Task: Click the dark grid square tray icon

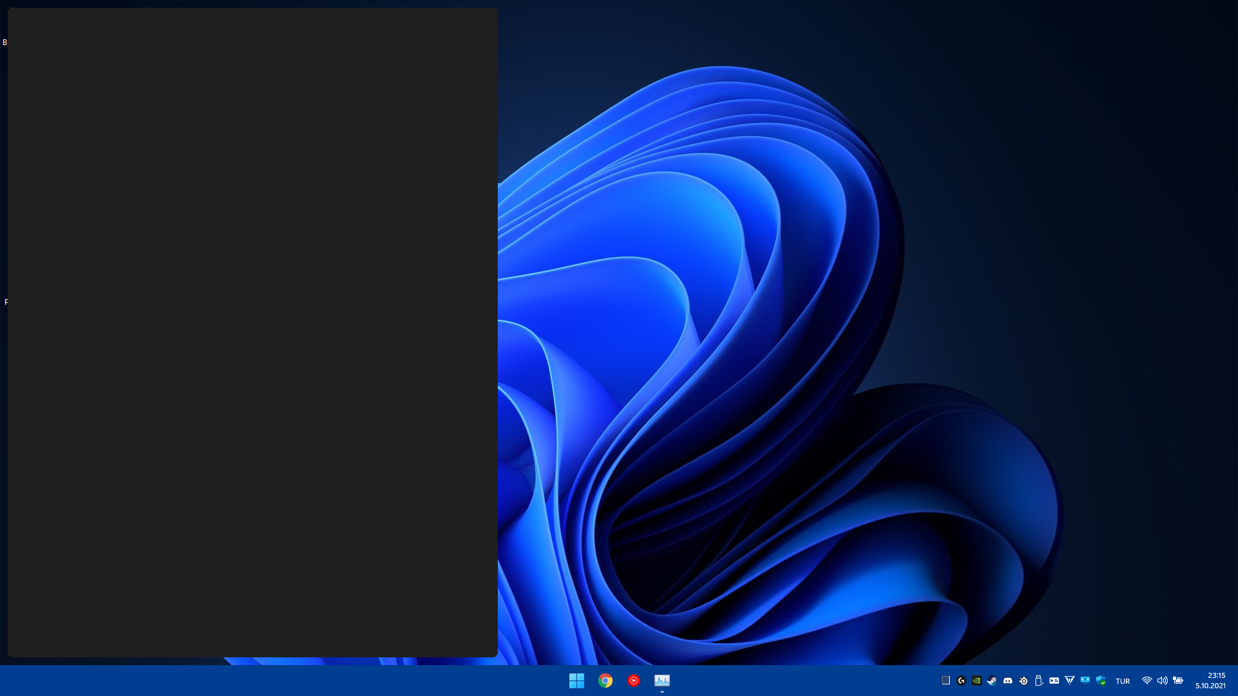Action: point(946,681)
